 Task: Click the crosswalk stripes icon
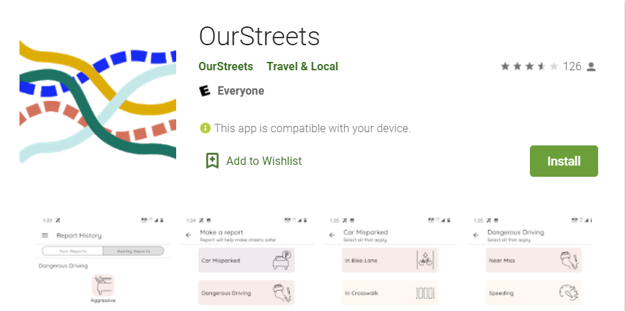click(x=425, y=293)
